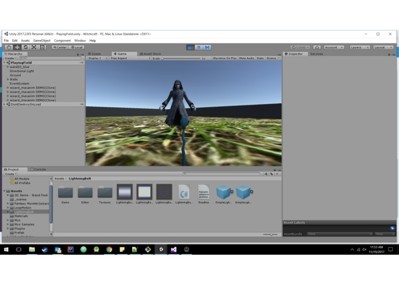Image resolution: width=399 pixels, height=284 pixels.
Task: Select the Readme text asset
Action: click(x=204, y=193)
